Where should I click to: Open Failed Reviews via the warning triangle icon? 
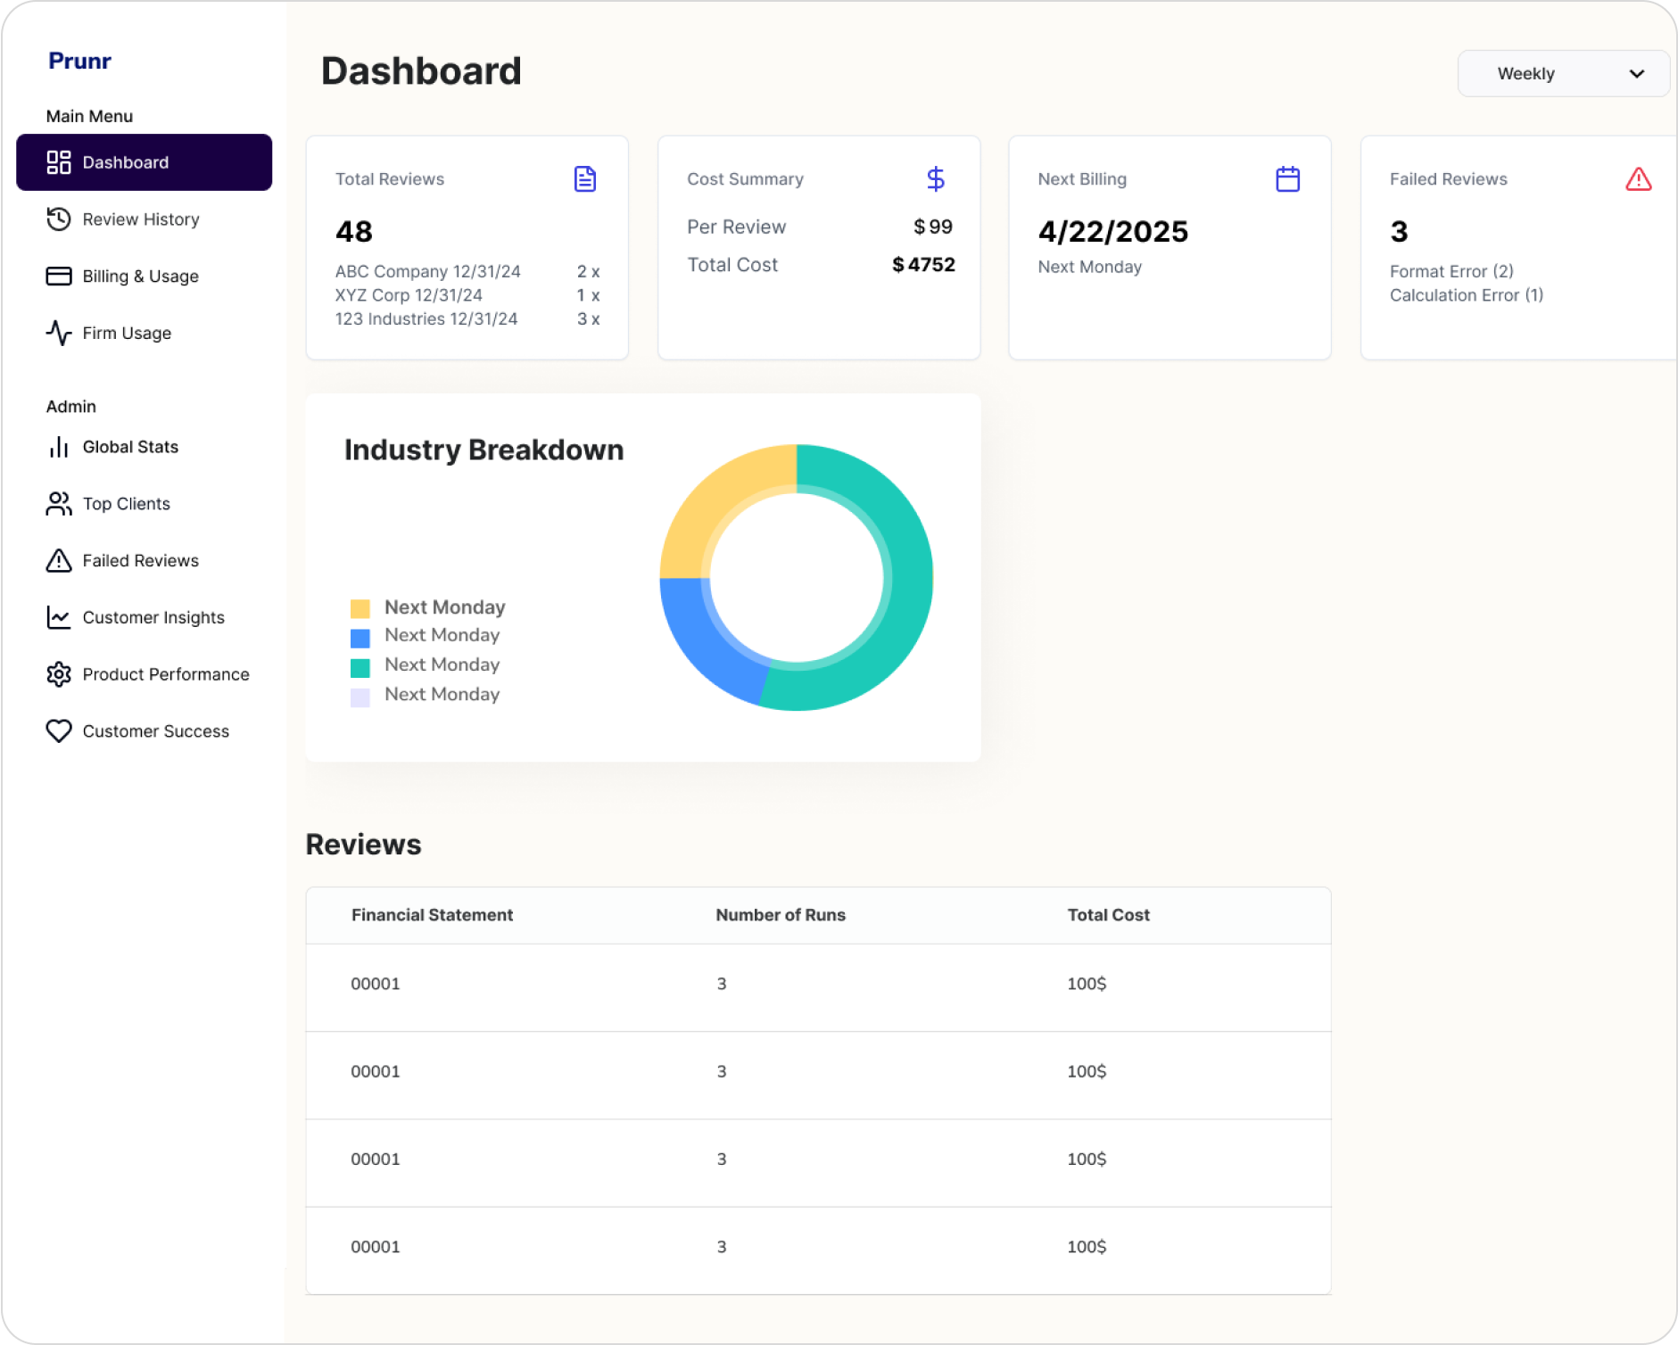[x=57, y=560]
